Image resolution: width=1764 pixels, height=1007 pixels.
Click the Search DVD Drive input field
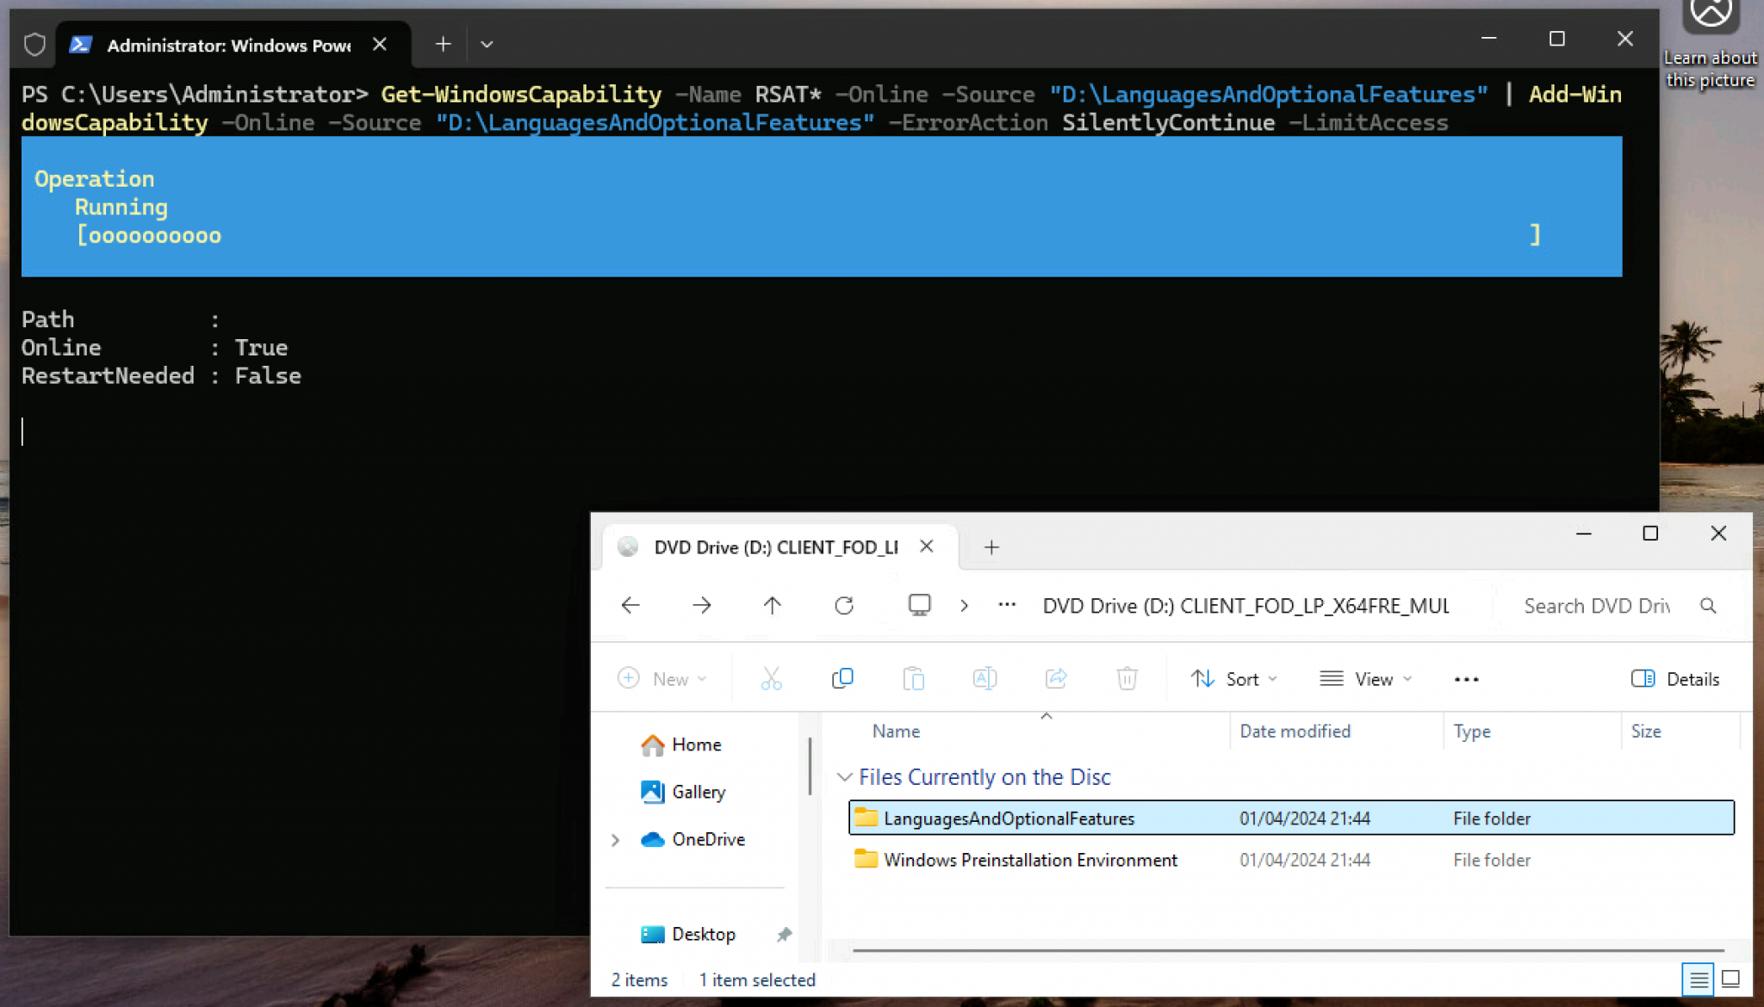(1596, 606)
